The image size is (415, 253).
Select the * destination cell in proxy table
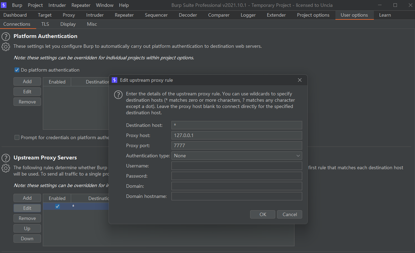tap(90, 206)
